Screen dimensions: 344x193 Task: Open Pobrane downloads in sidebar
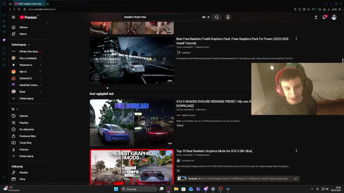click(x=24, y=150)
